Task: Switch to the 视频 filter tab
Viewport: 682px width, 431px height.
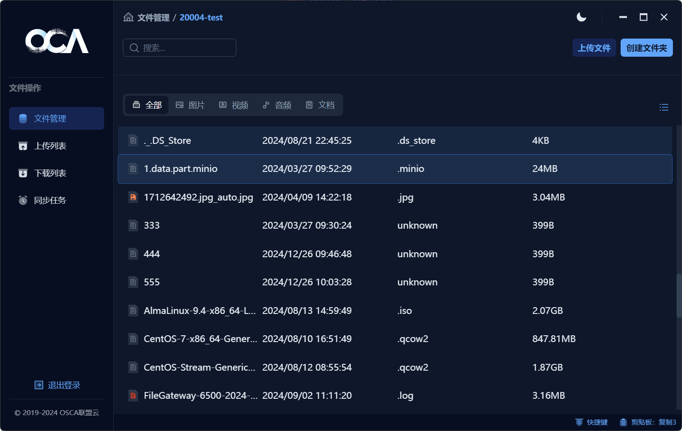Action: click(x=234, y=105)
